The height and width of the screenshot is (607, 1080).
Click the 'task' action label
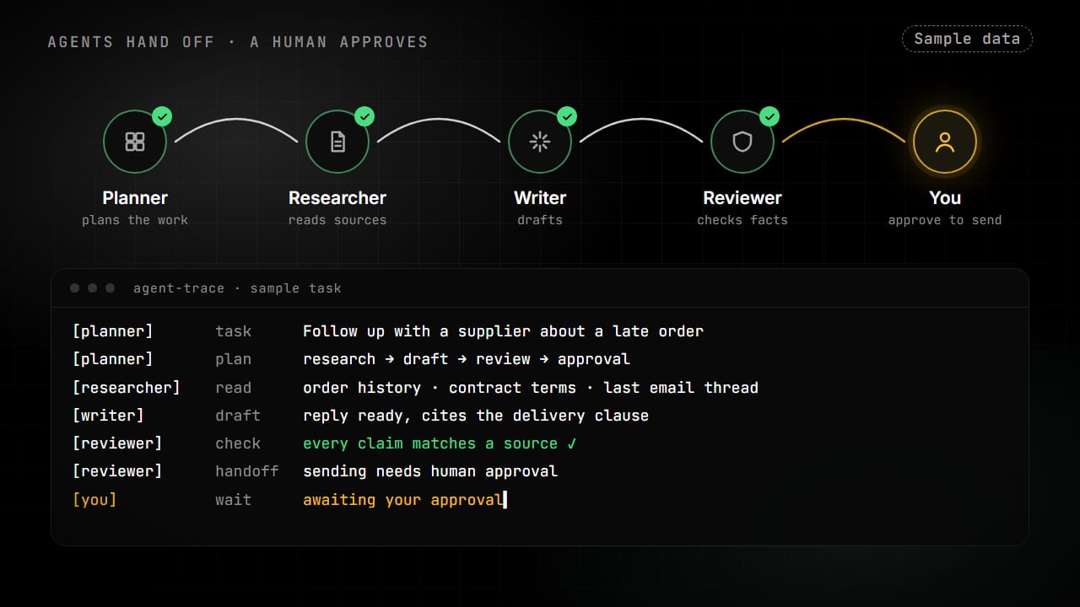pyautogui.click(x=234, y=331)
